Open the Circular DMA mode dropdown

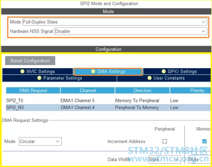pyautogui.click(x=40, y=141)
